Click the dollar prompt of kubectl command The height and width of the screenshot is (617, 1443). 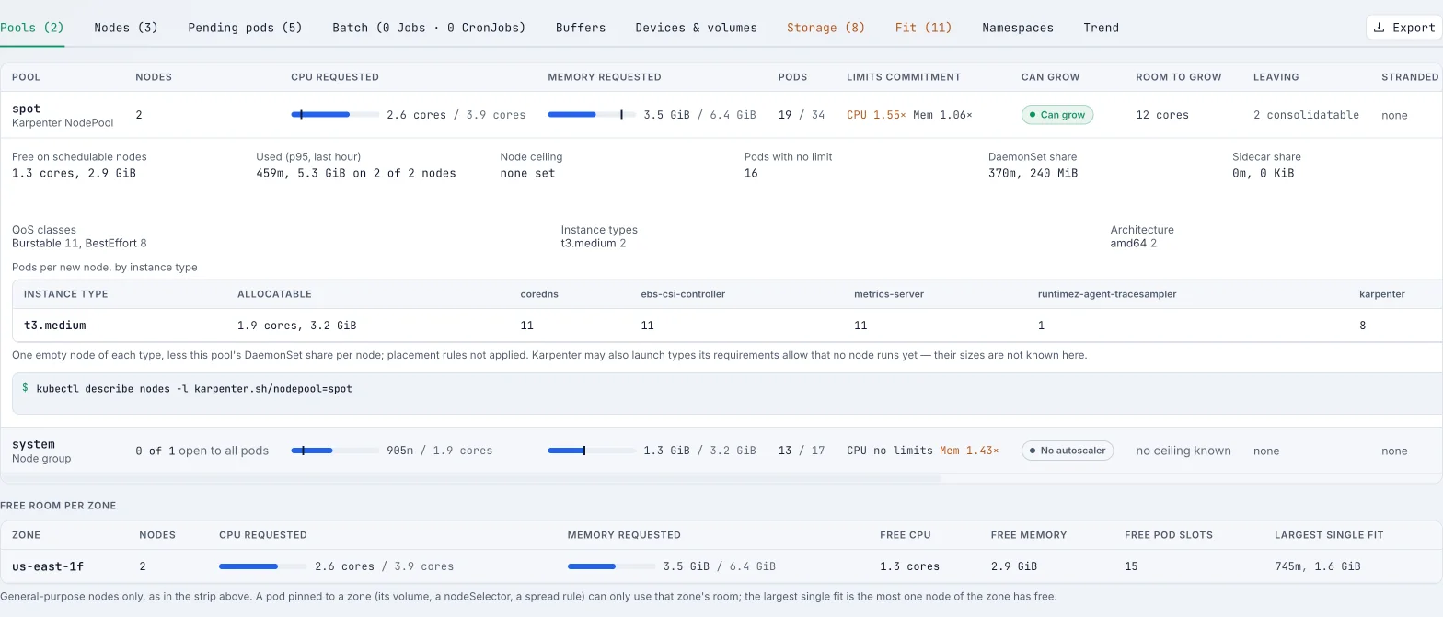pyautogui.click(x=25, y=388)
